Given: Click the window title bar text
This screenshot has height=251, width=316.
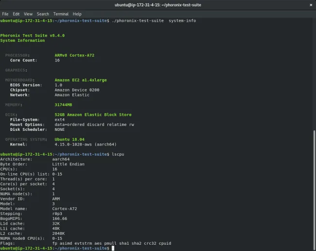Looking at the screenshot, I should coord(158,5).
